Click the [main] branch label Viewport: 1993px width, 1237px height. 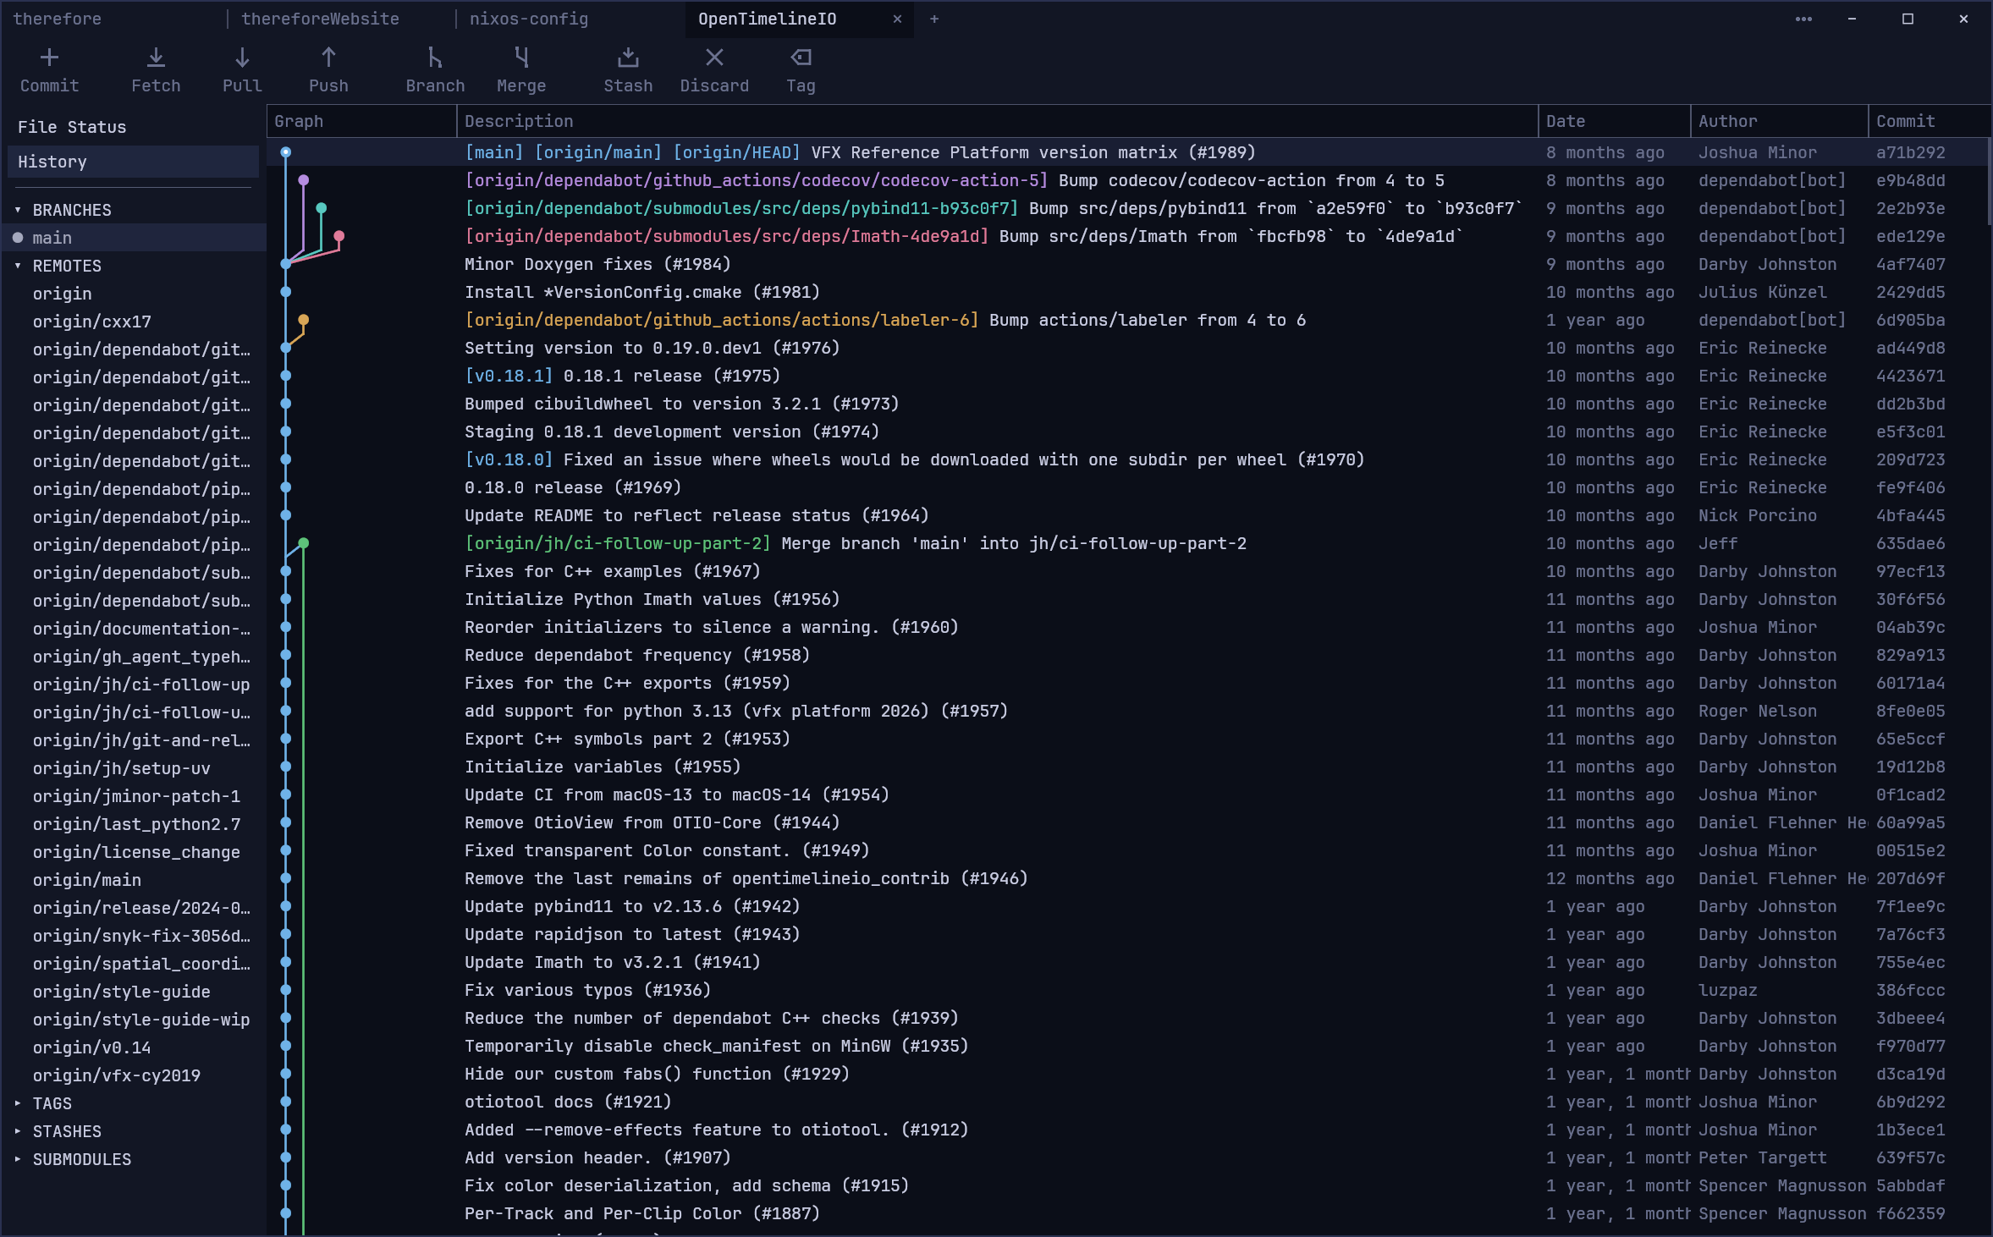[x=494, y=152]
